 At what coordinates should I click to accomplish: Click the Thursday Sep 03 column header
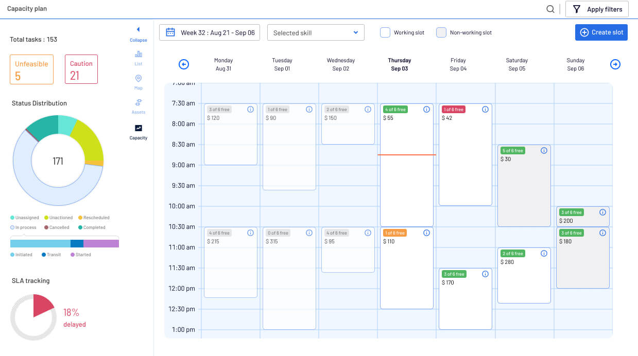[x=400, y=64]
